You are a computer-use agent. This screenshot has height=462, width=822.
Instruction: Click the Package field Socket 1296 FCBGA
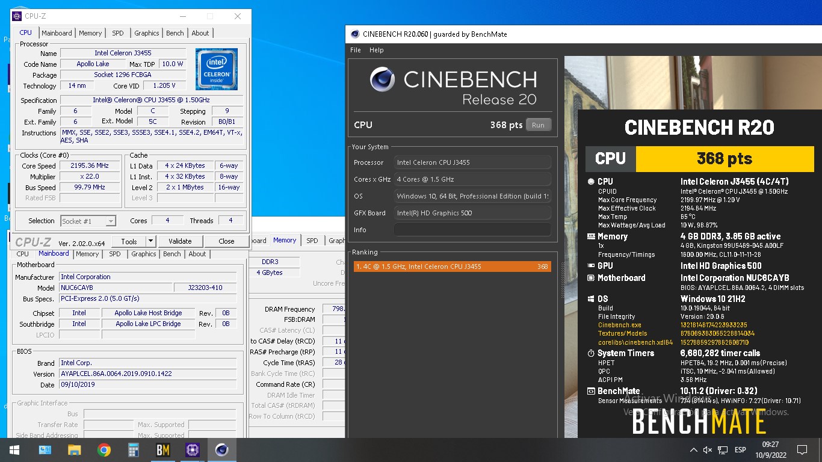click(123, 75)
